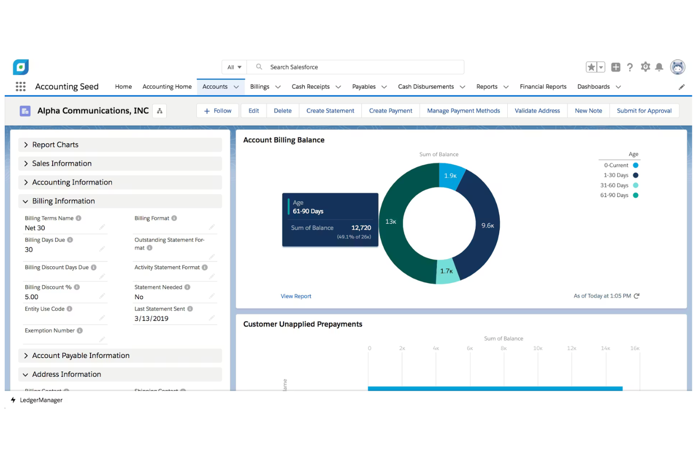Image resolution: width=697 pixels, height=465 pixels.
Task: Open the App Launcher waffle icon
Action: click(x=20, y=87)
